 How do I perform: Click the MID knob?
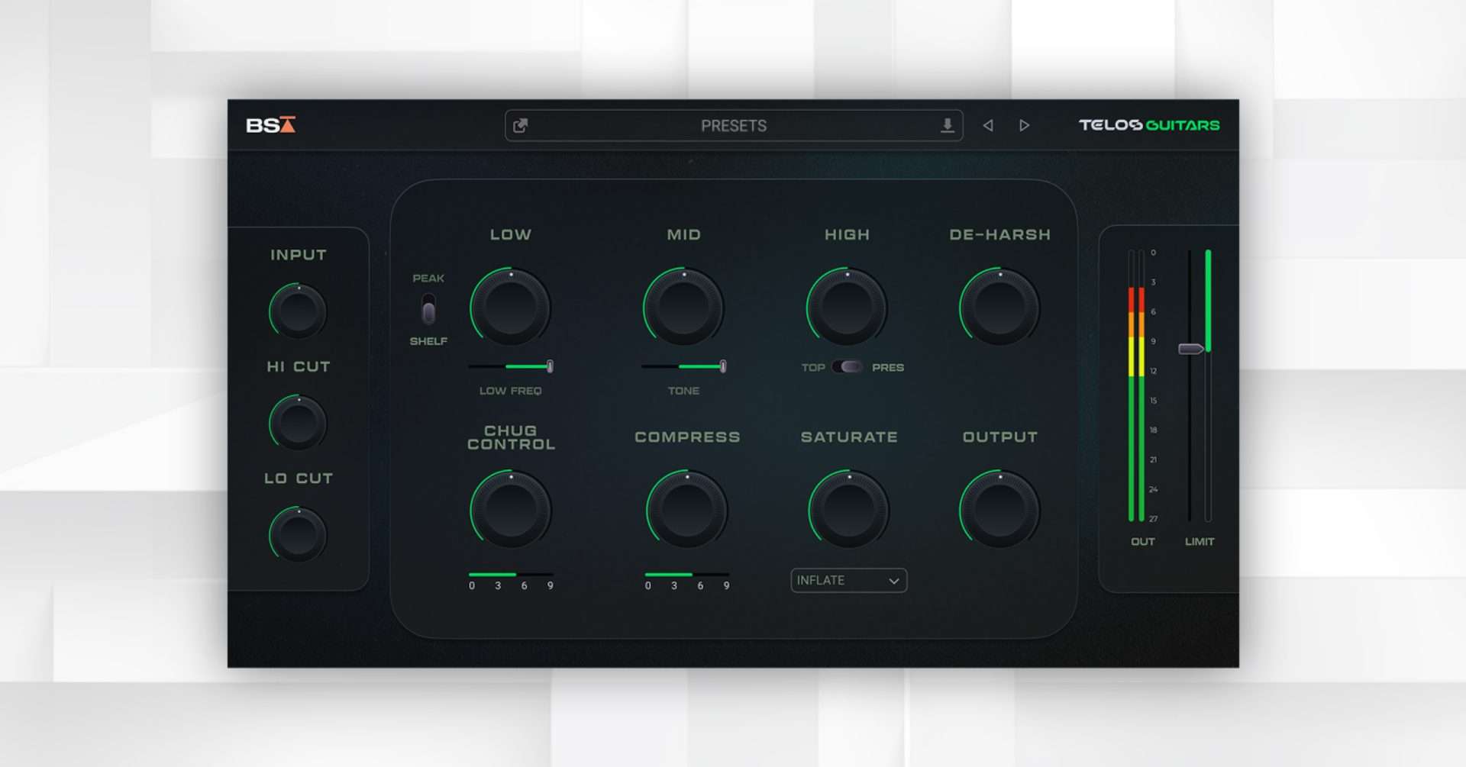point(683,307)
